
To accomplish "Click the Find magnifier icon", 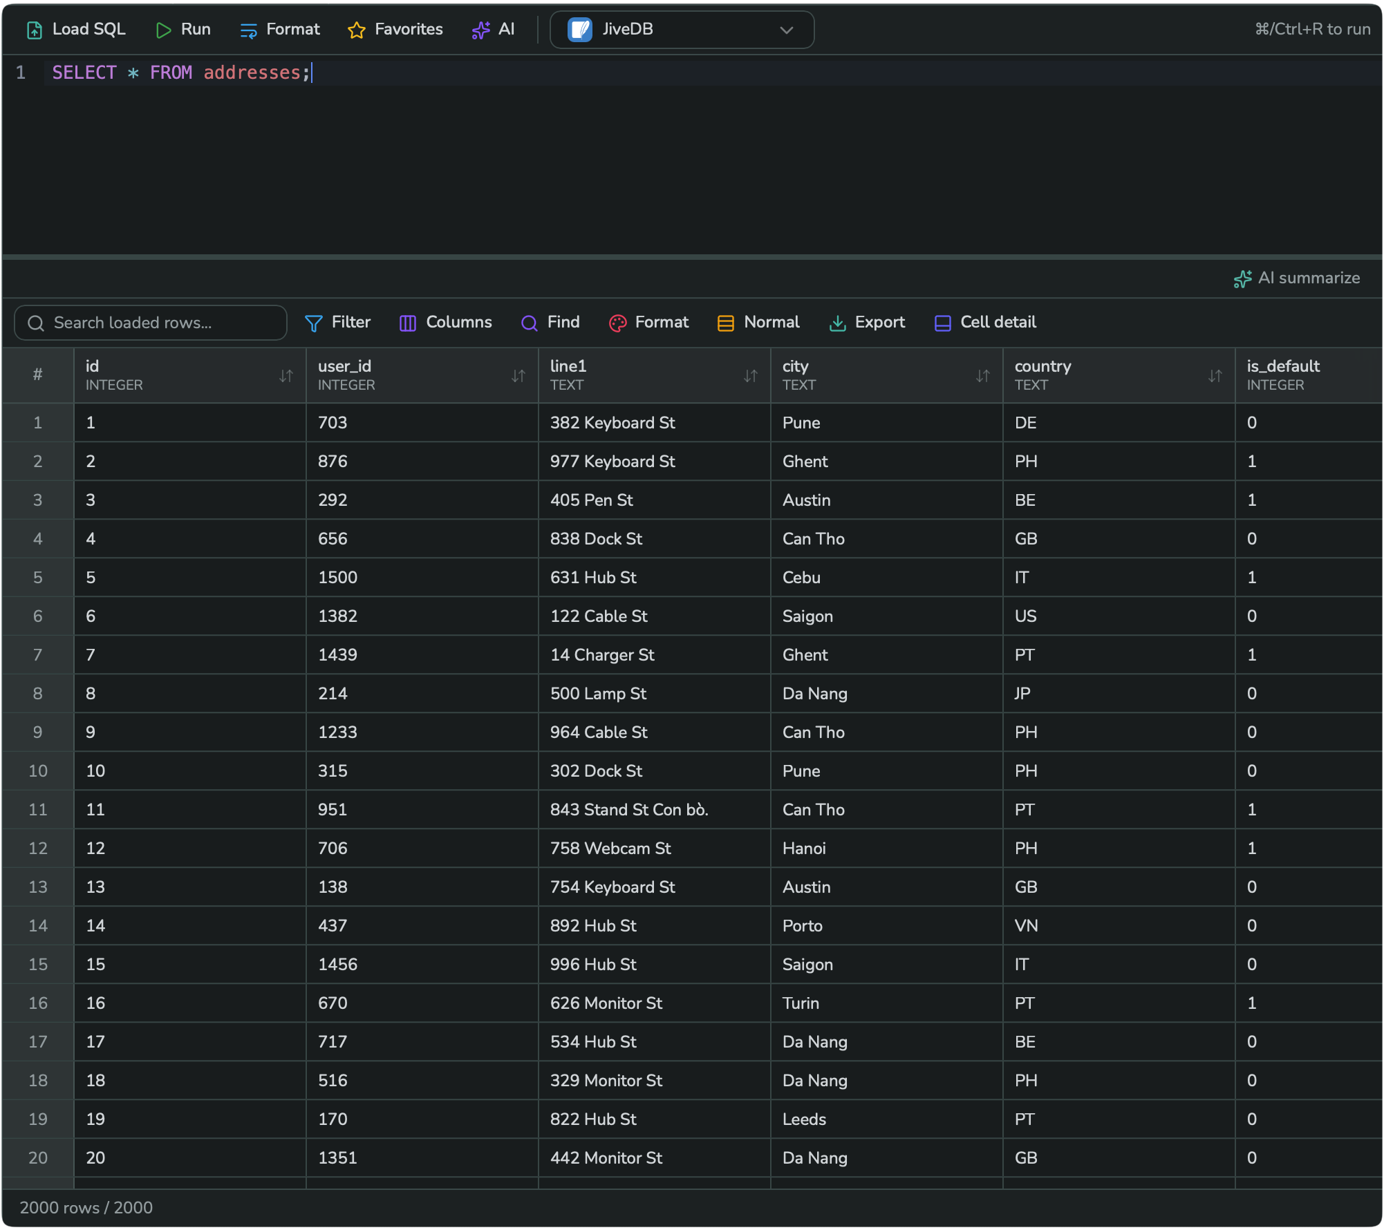I will tap(530, 323).
